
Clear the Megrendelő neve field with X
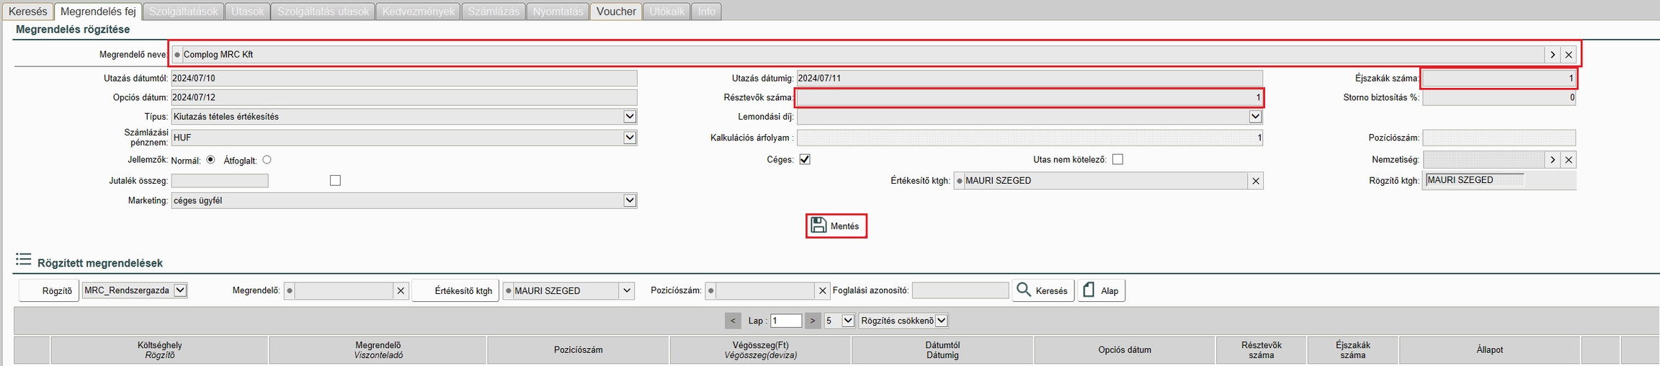tap(1568, 55)
